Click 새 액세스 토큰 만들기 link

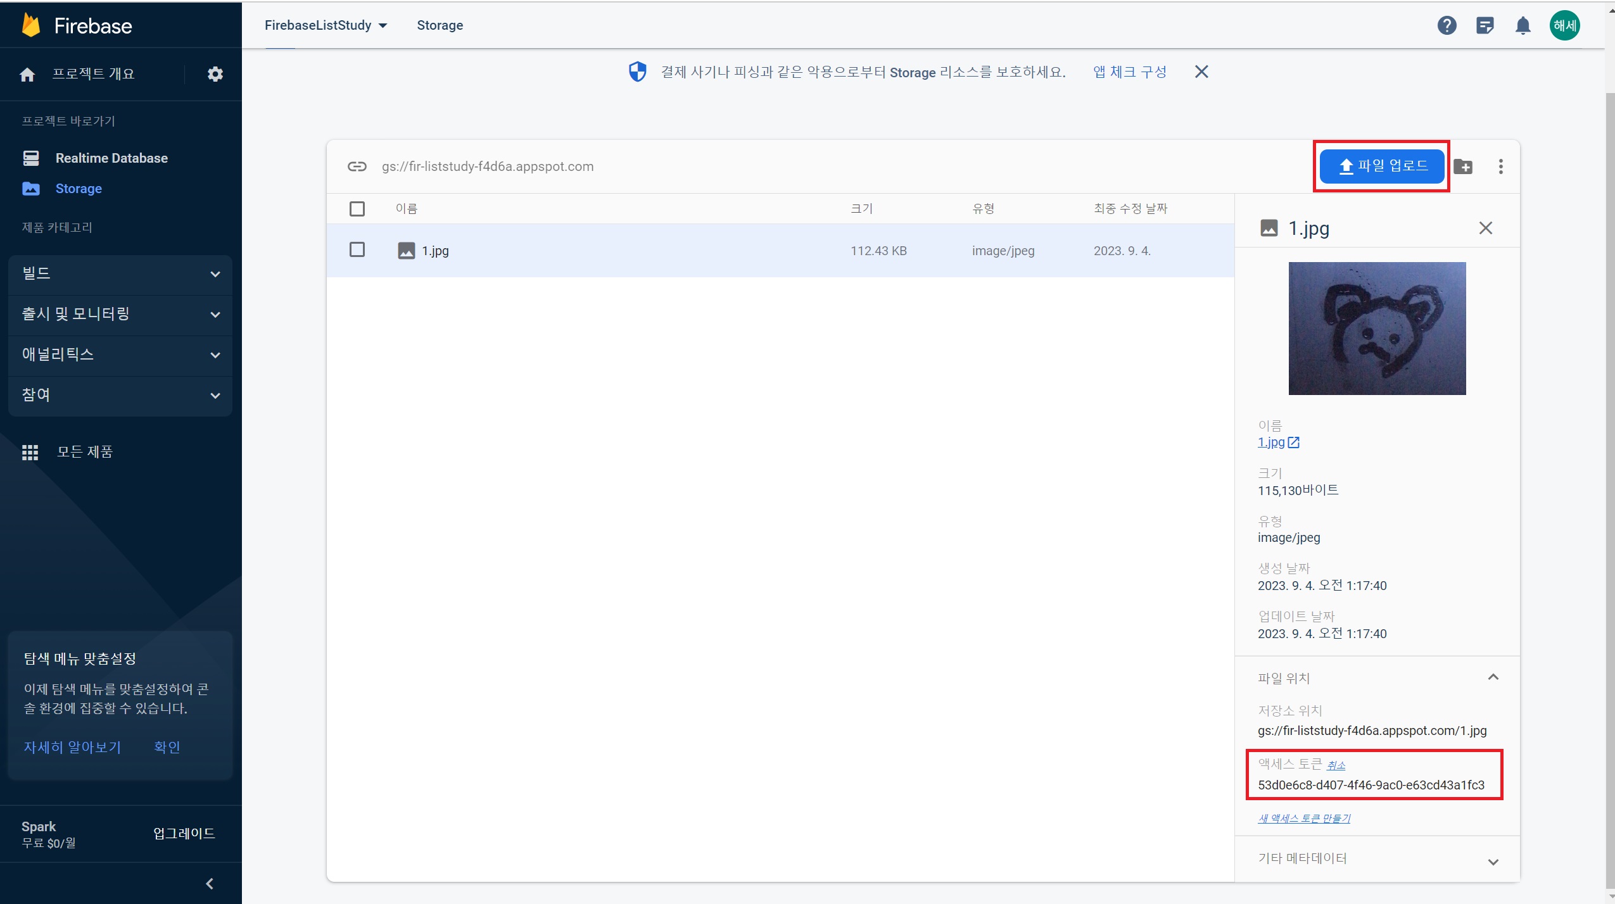tap(1303, 818)
